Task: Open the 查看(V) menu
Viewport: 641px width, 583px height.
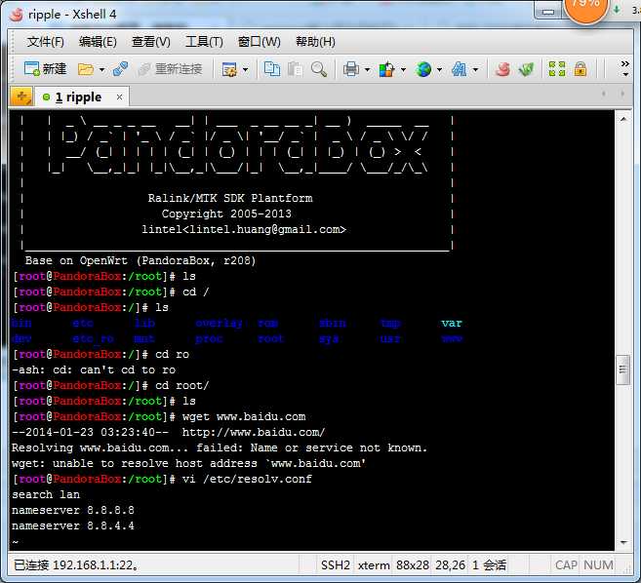Action: point(151,42)
